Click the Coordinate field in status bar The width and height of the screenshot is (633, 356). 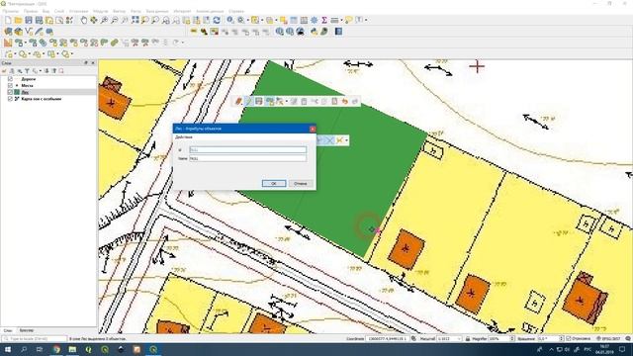pos(388,339)
